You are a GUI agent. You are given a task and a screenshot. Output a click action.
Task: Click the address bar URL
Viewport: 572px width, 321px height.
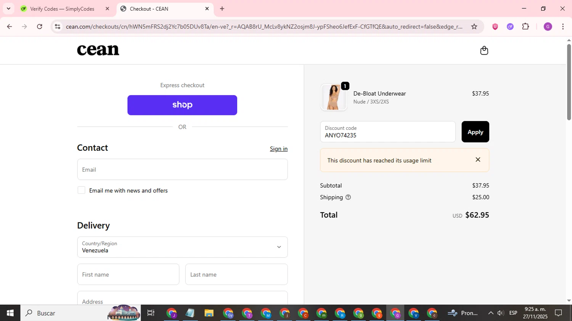(264, 27)
